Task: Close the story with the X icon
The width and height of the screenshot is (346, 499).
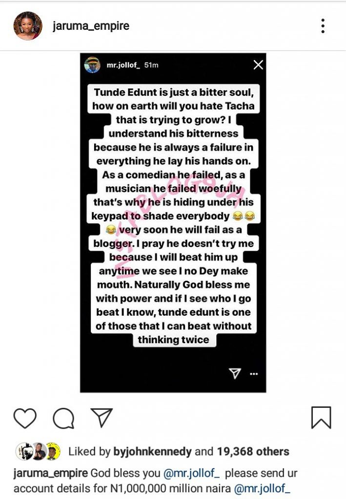Action: point(258,65)
